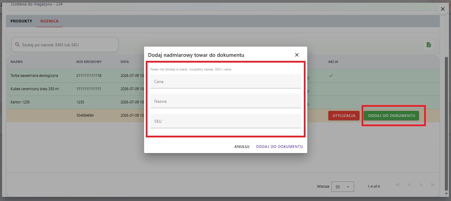Image resolution: width=451 pixels, height=201 pixels.
Task: Close the add surplus item dialog
Action: 297,55
